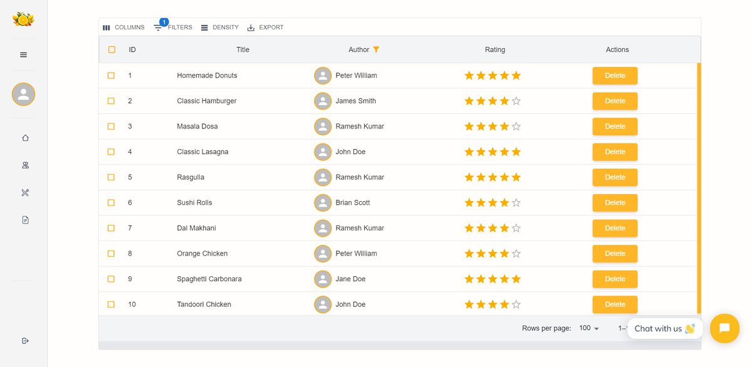Screen dimensions: 752x367
Task: Click Peter William's avatar in Homemade Donuts row
Action: coord(323,76)
